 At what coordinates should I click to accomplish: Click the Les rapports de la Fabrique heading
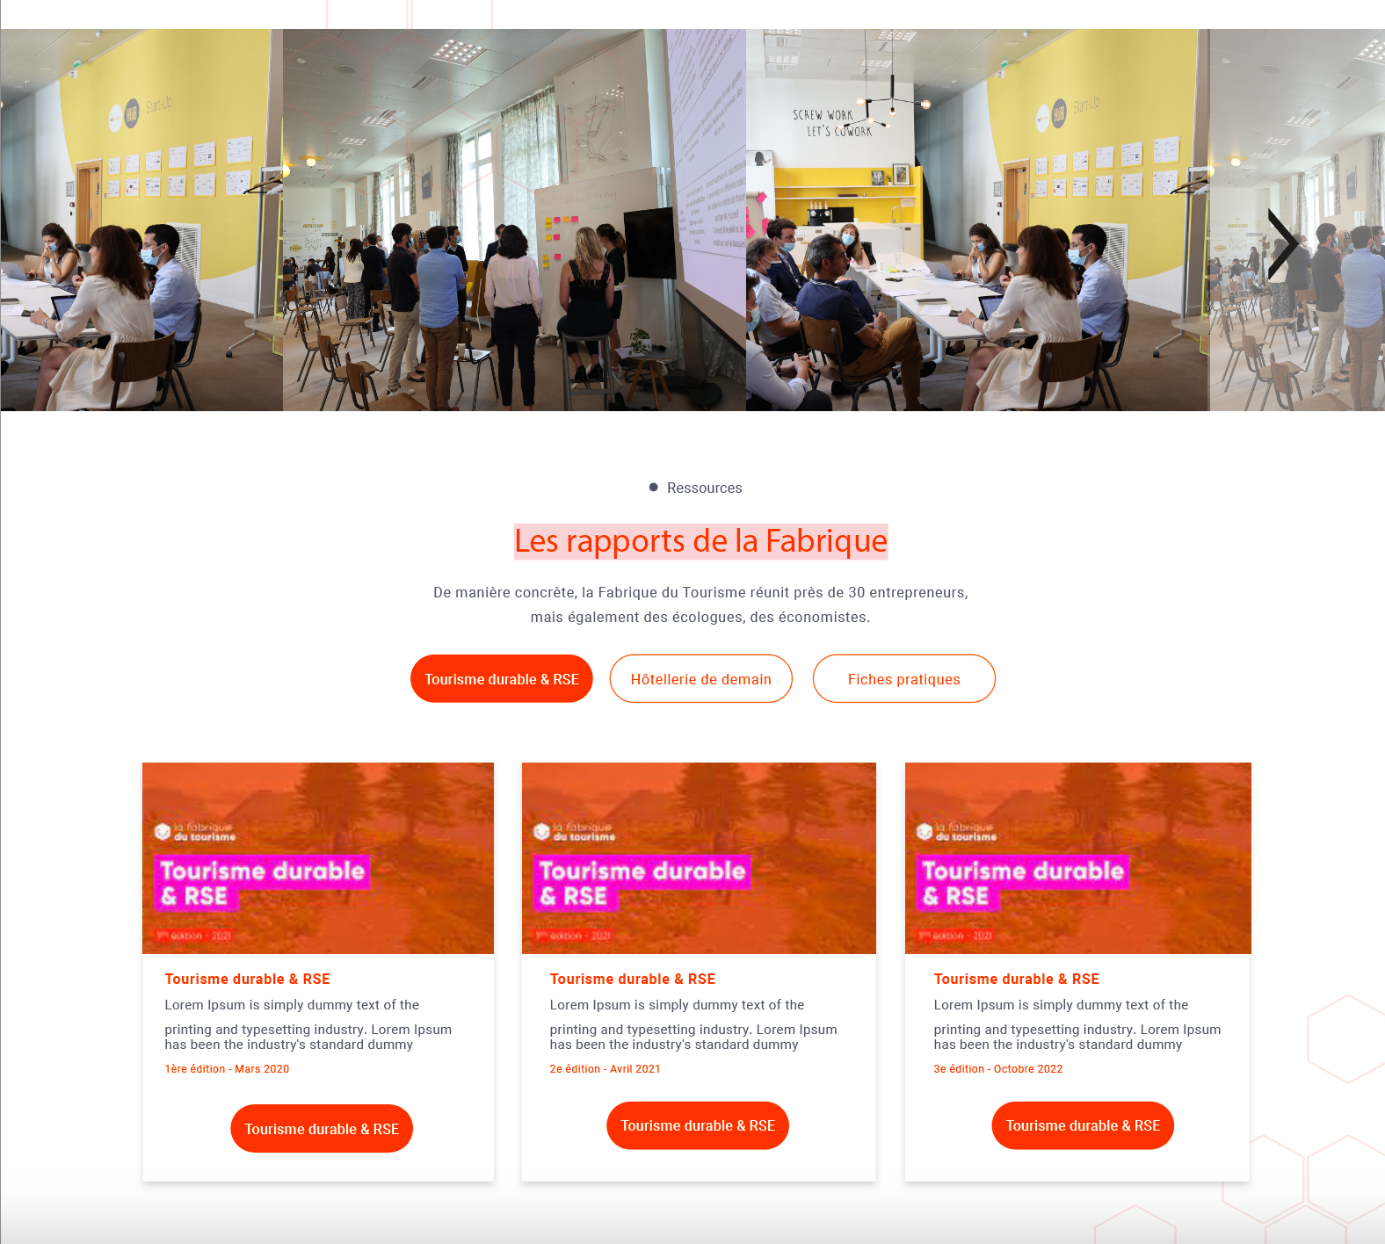coord(700,541)
